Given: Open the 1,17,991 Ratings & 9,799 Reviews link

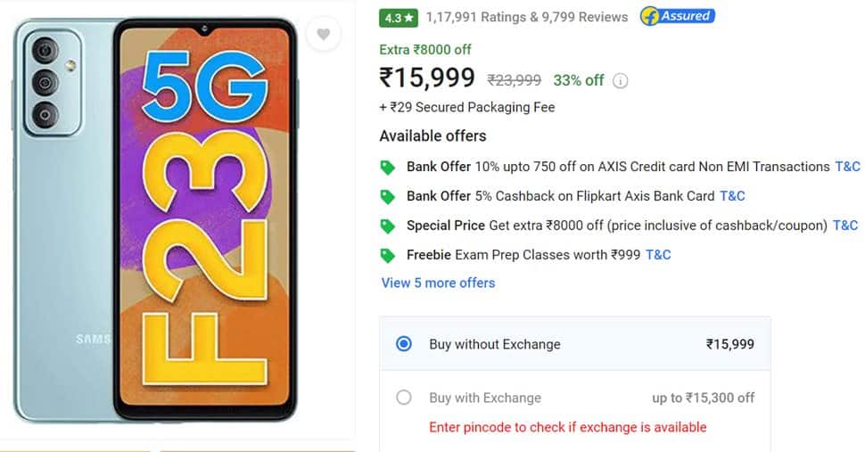Looking at the screenshot, I should tap(527, 17).
